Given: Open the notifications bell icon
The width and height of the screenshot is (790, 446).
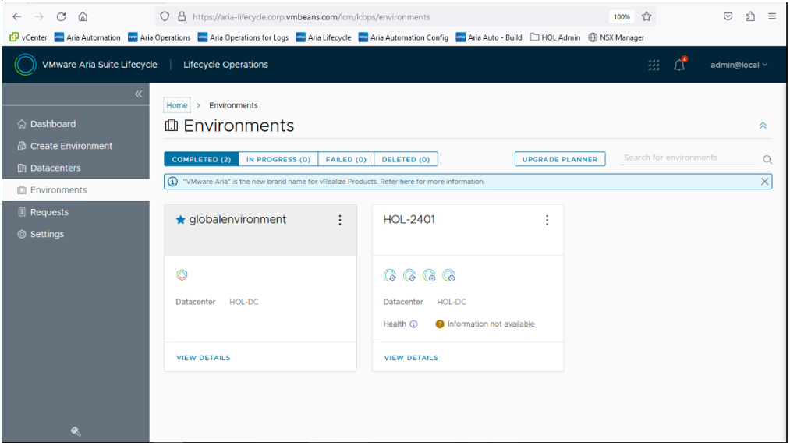Looking at the screenshot, I should click(679, 65).
